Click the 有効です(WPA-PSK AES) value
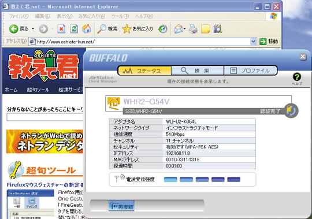Image resolution: width=312 pixels, height=219 pixels. point(192,147)
